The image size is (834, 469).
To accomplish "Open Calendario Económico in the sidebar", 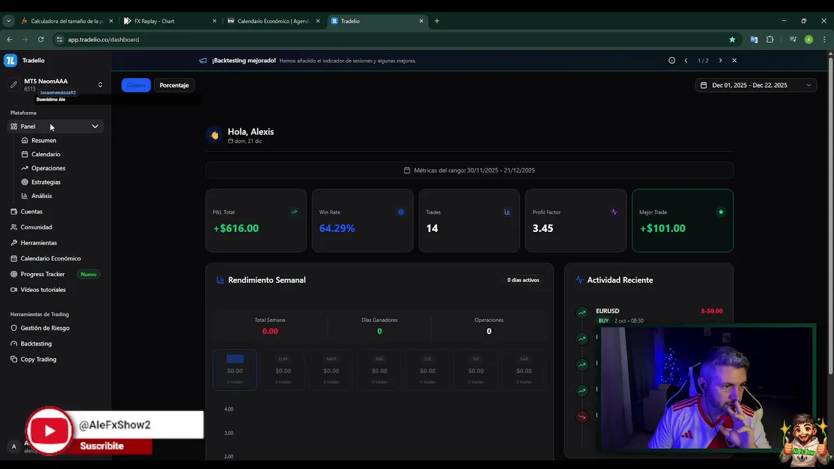I will [x=51, y=259].
